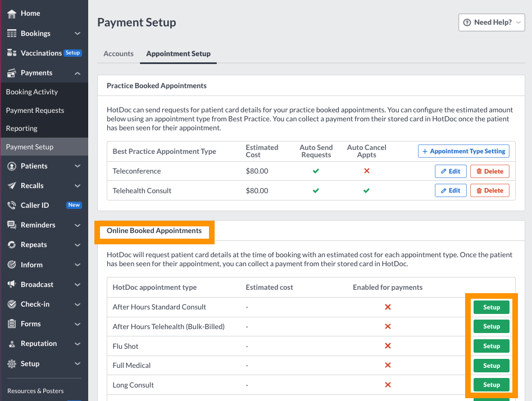Expand the Patients menu chevron
Viewport: 532px width, 401px height.
78,166
